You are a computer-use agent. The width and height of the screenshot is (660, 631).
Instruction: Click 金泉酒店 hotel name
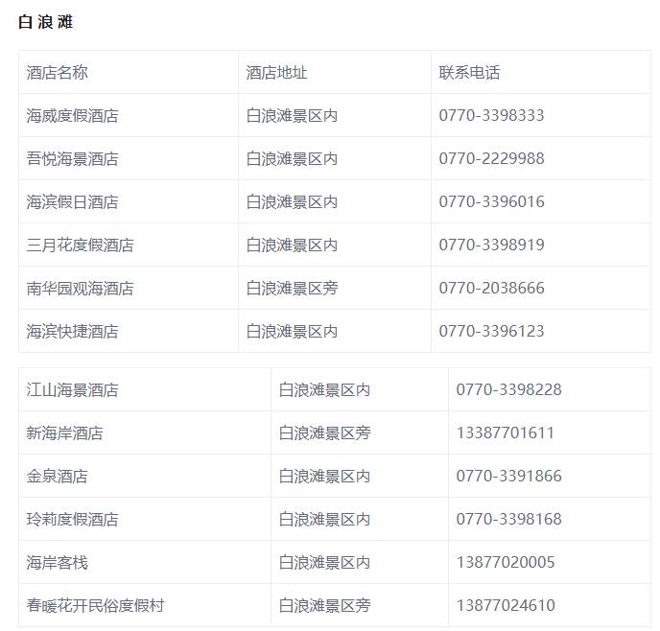[57, 477]
